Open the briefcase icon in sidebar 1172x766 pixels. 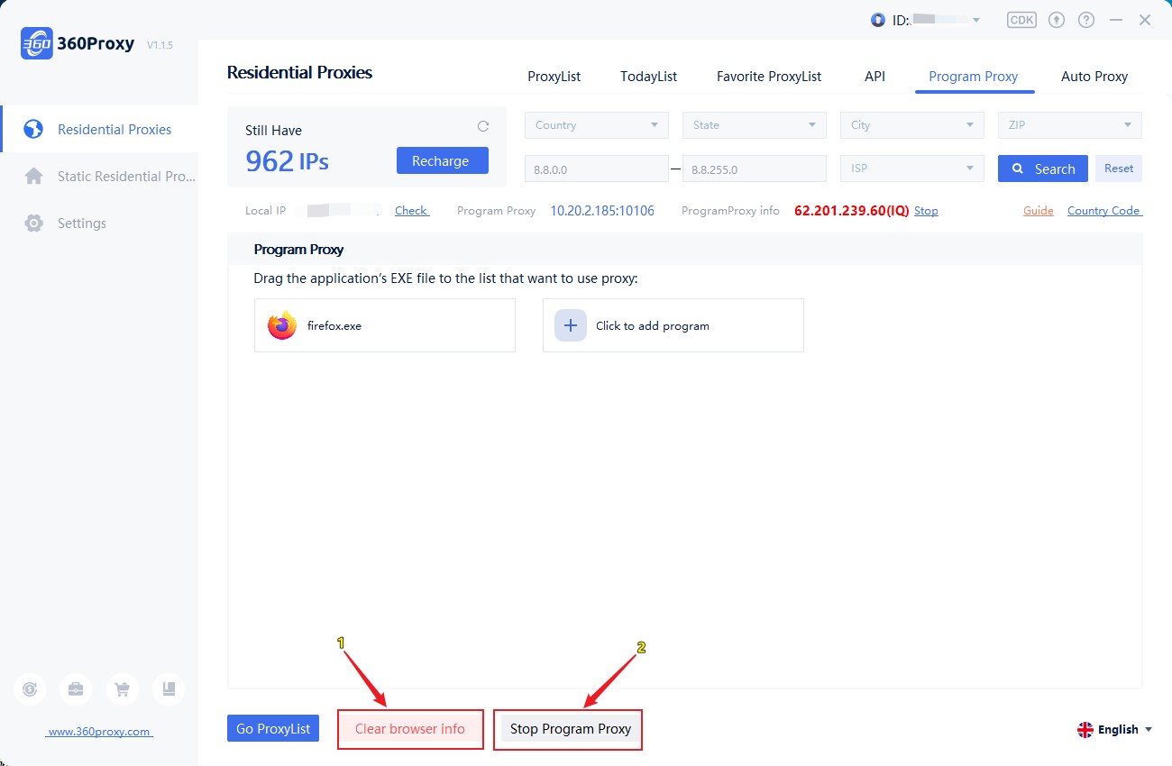[x=76, y=689]
